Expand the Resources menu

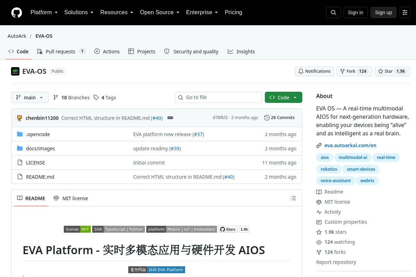(x=117, y=12)
